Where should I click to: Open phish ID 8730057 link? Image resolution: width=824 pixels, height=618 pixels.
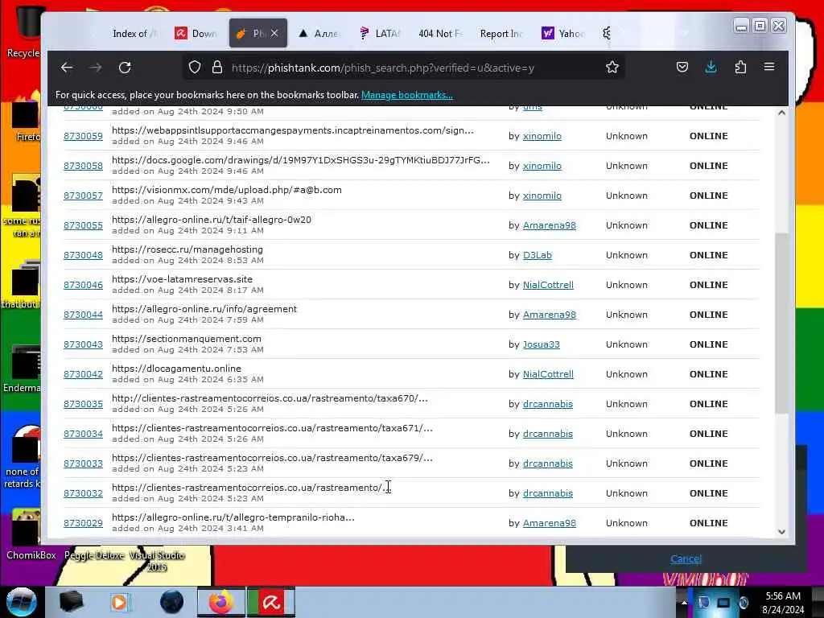tap(83, 196)
